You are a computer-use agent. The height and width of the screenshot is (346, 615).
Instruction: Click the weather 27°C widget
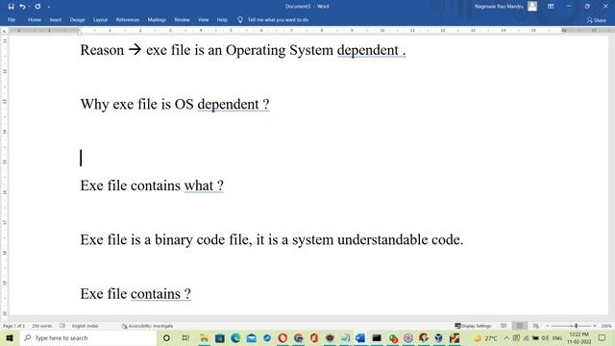tap(485, 338)
